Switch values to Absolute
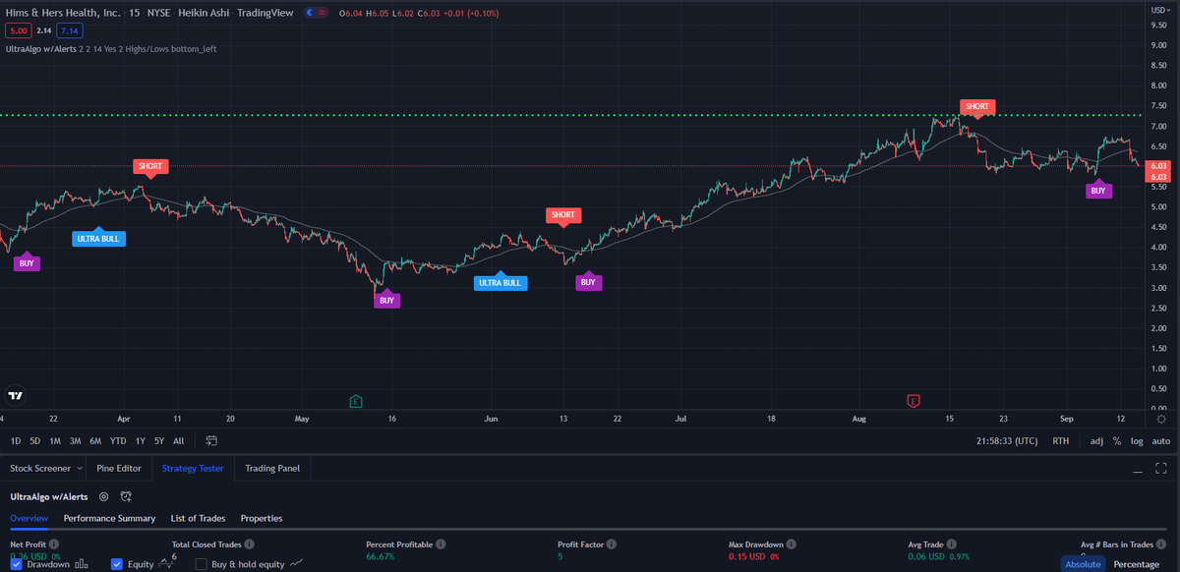Image resolution: width=1180 pixels, height=572 pixels. click(x=1083, y=564)
